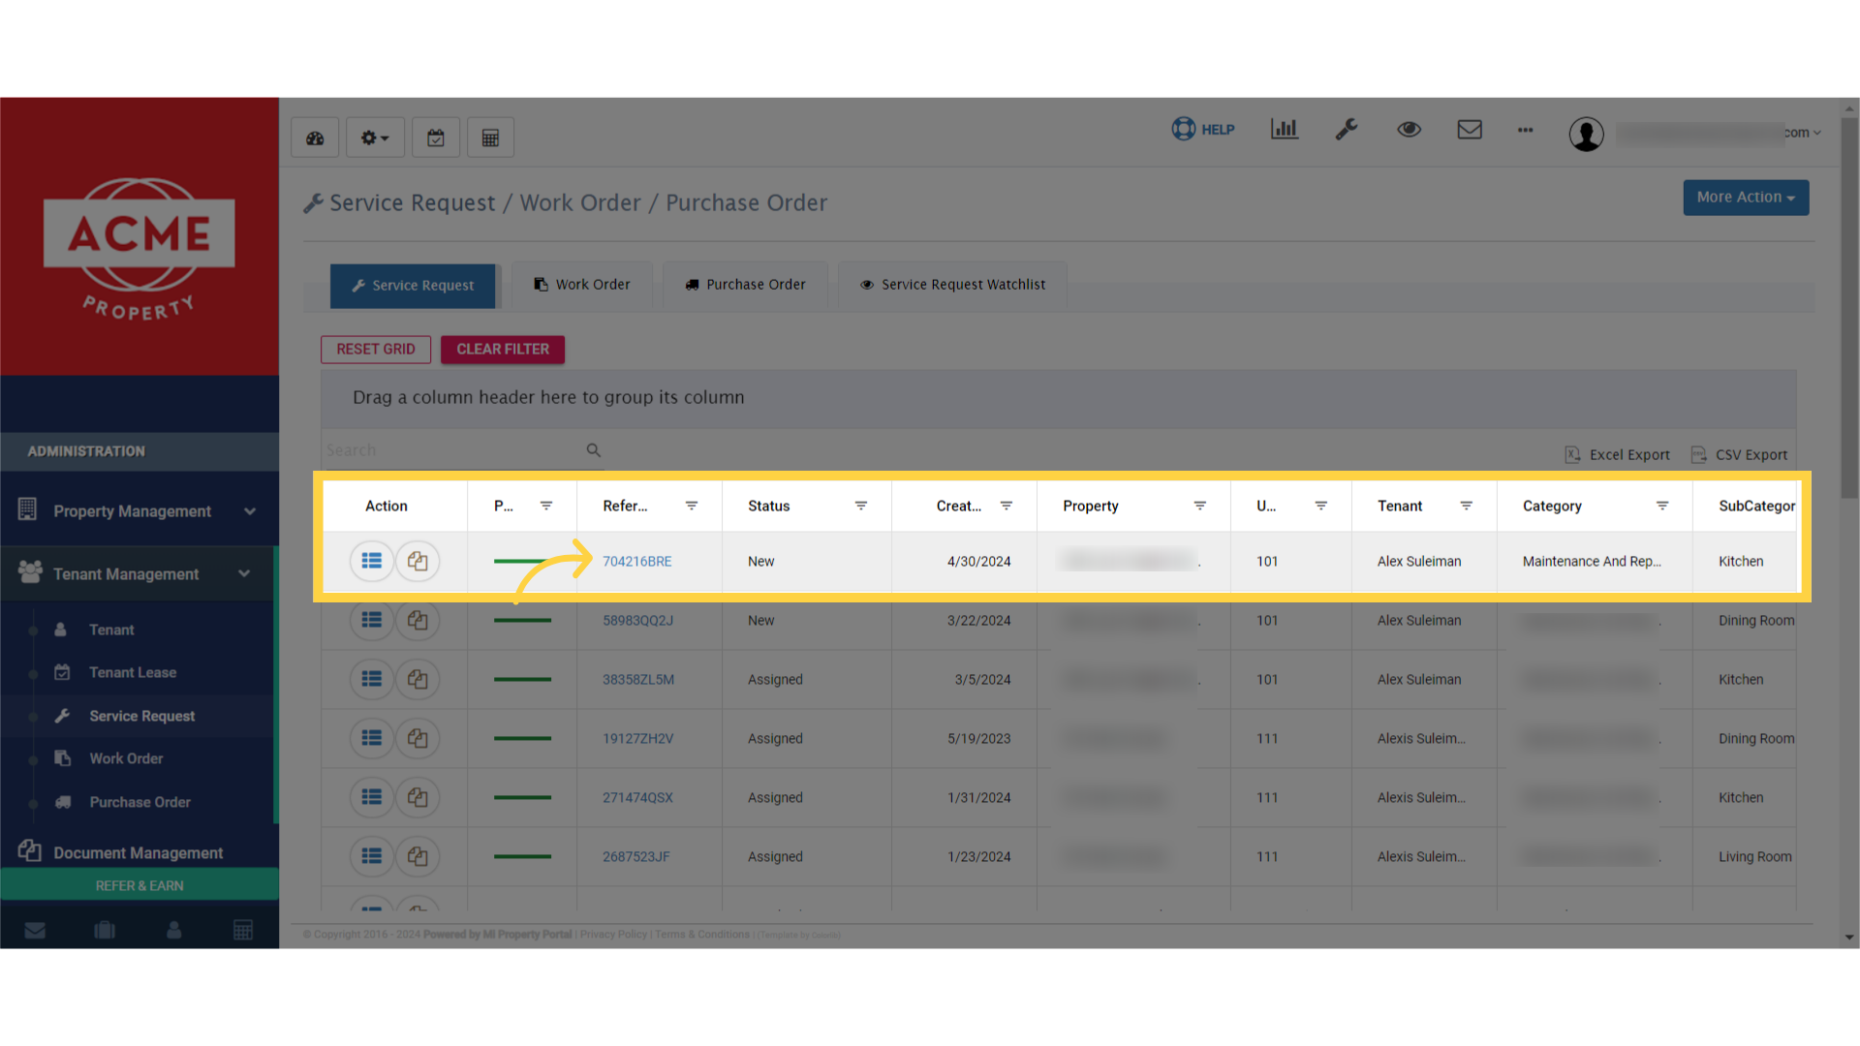Open the gear settings dropdown
The height and width of the screenshot is (1046, 1860).
pyautogui.click(x=375, y=138)
